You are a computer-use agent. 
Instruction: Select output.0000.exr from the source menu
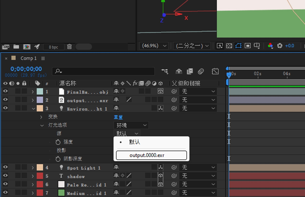click(151, 155)
